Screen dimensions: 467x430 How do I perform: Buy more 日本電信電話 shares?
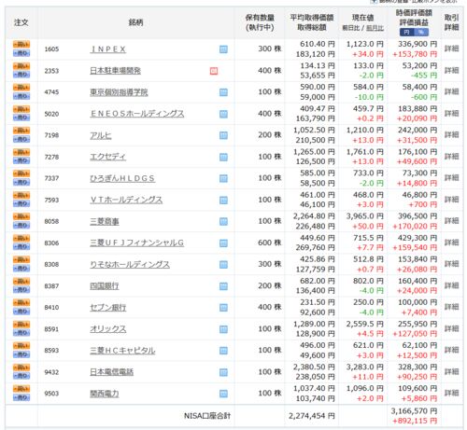click(x=21, y=368)
